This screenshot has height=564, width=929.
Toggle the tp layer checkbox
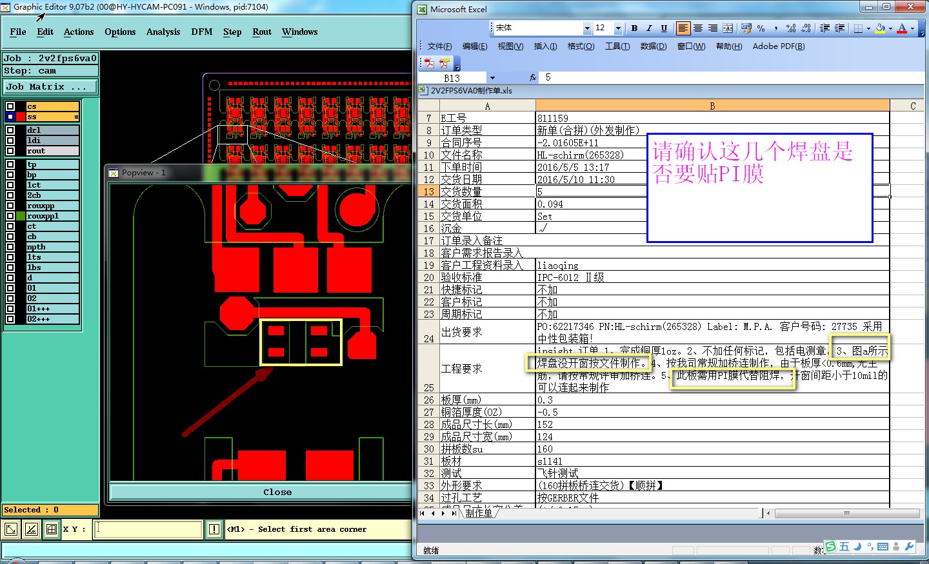pyautogui.click(x=10, y=164)
